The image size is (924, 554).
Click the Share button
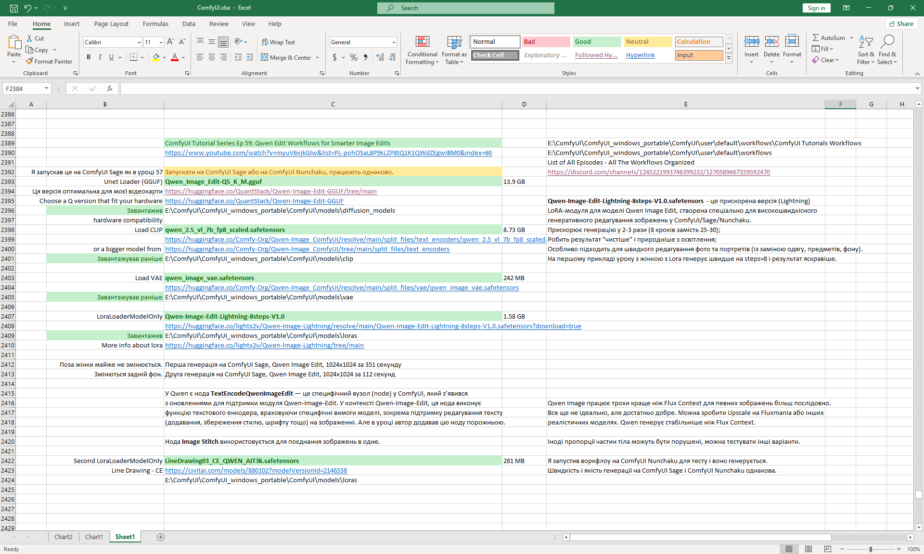[901, 24]
